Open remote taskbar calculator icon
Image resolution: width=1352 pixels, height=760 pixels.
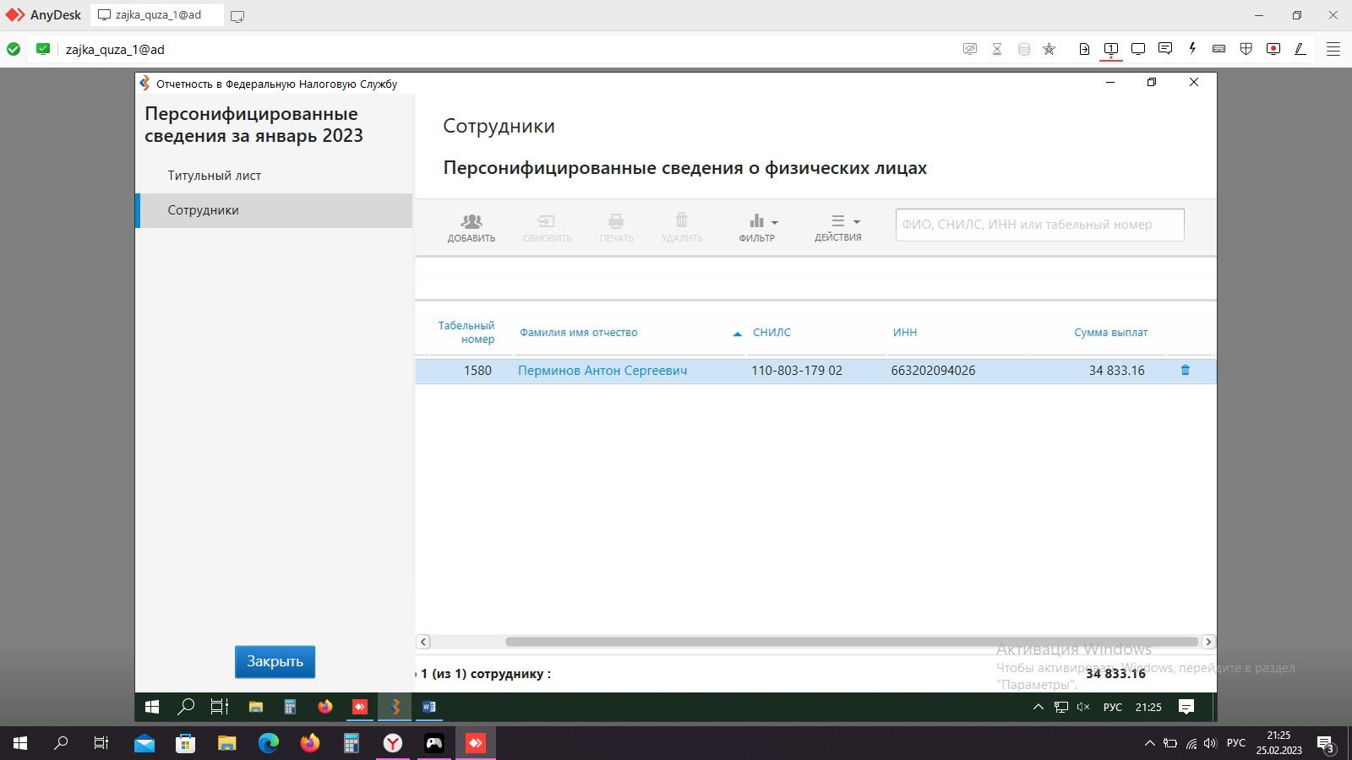click(x=290, y=707)
